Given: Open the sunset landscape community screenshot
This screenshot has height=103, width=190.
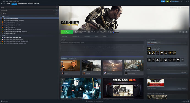Looking at the screenshot, I should tap(113, 66).
